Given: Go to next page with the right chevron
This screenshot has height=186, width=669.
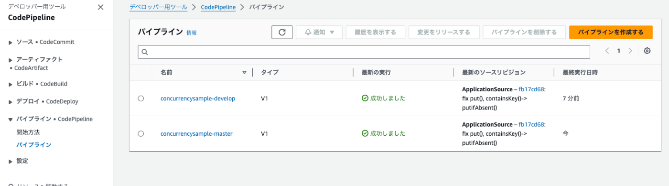Looking at the screenshot, I should (630, 51).
